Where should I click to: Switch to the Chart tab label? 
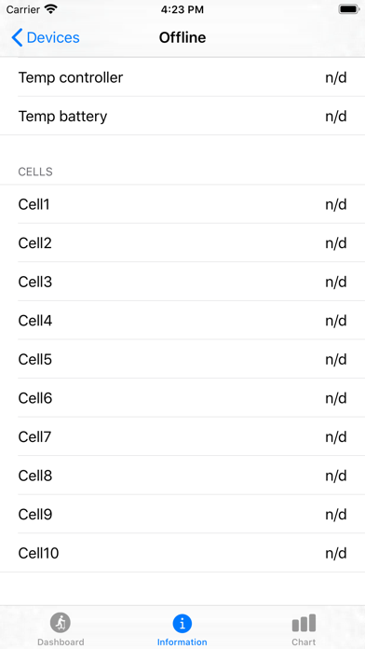(304, 642)
